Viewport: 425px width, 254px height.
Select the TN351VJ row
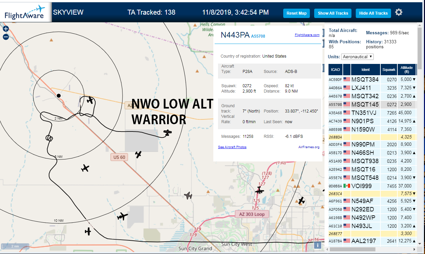coord(372,113)
